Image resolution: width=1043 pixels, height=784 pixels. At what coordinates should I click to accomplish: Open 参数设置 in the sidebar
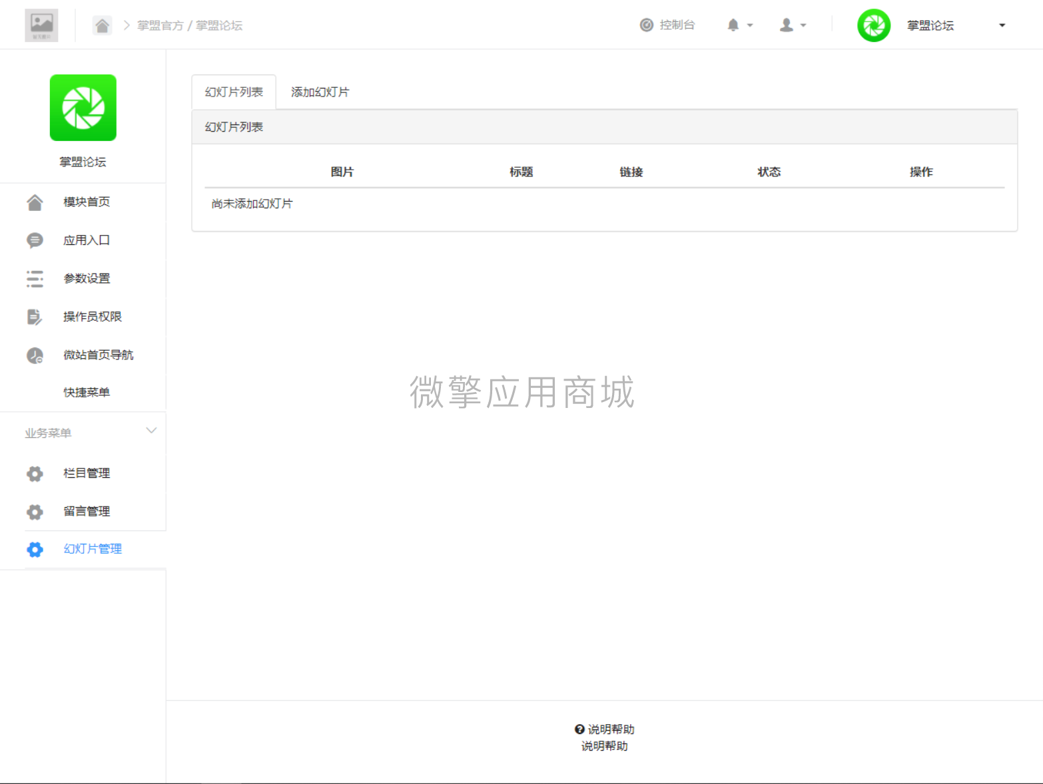pyautogui.click(x=87, y=279)
